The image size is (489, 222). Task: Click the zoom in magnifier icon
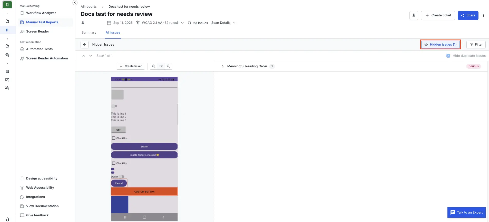tap(169, 66)
